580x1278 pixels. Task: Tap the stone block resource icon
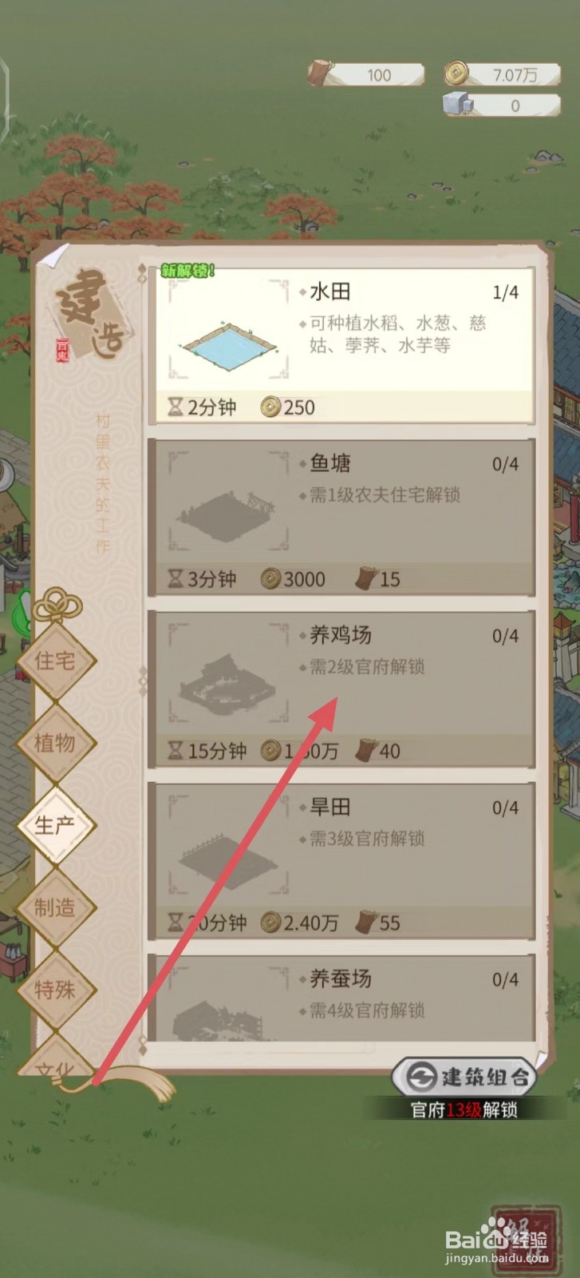pyautogui.click(x=458, y=104)
